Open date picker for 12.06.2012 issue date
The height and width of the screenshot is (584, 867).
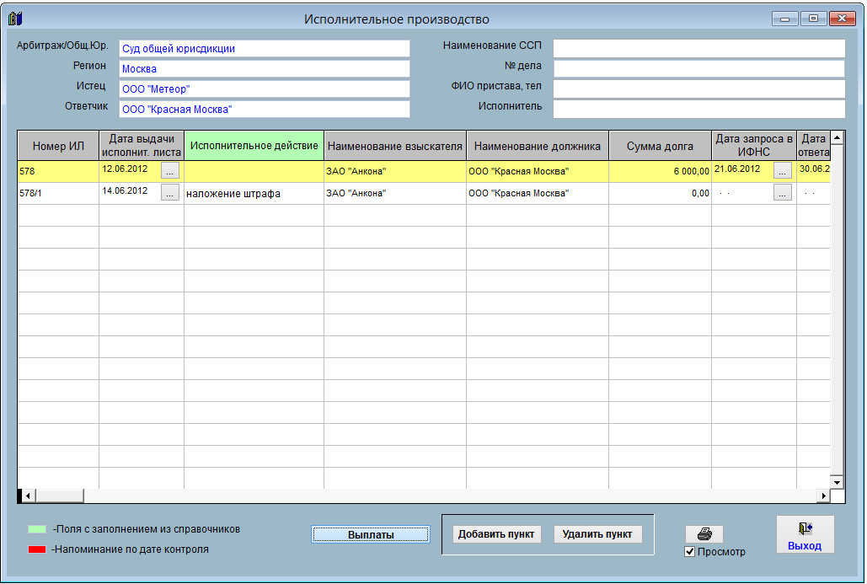(x=169, y=170)
